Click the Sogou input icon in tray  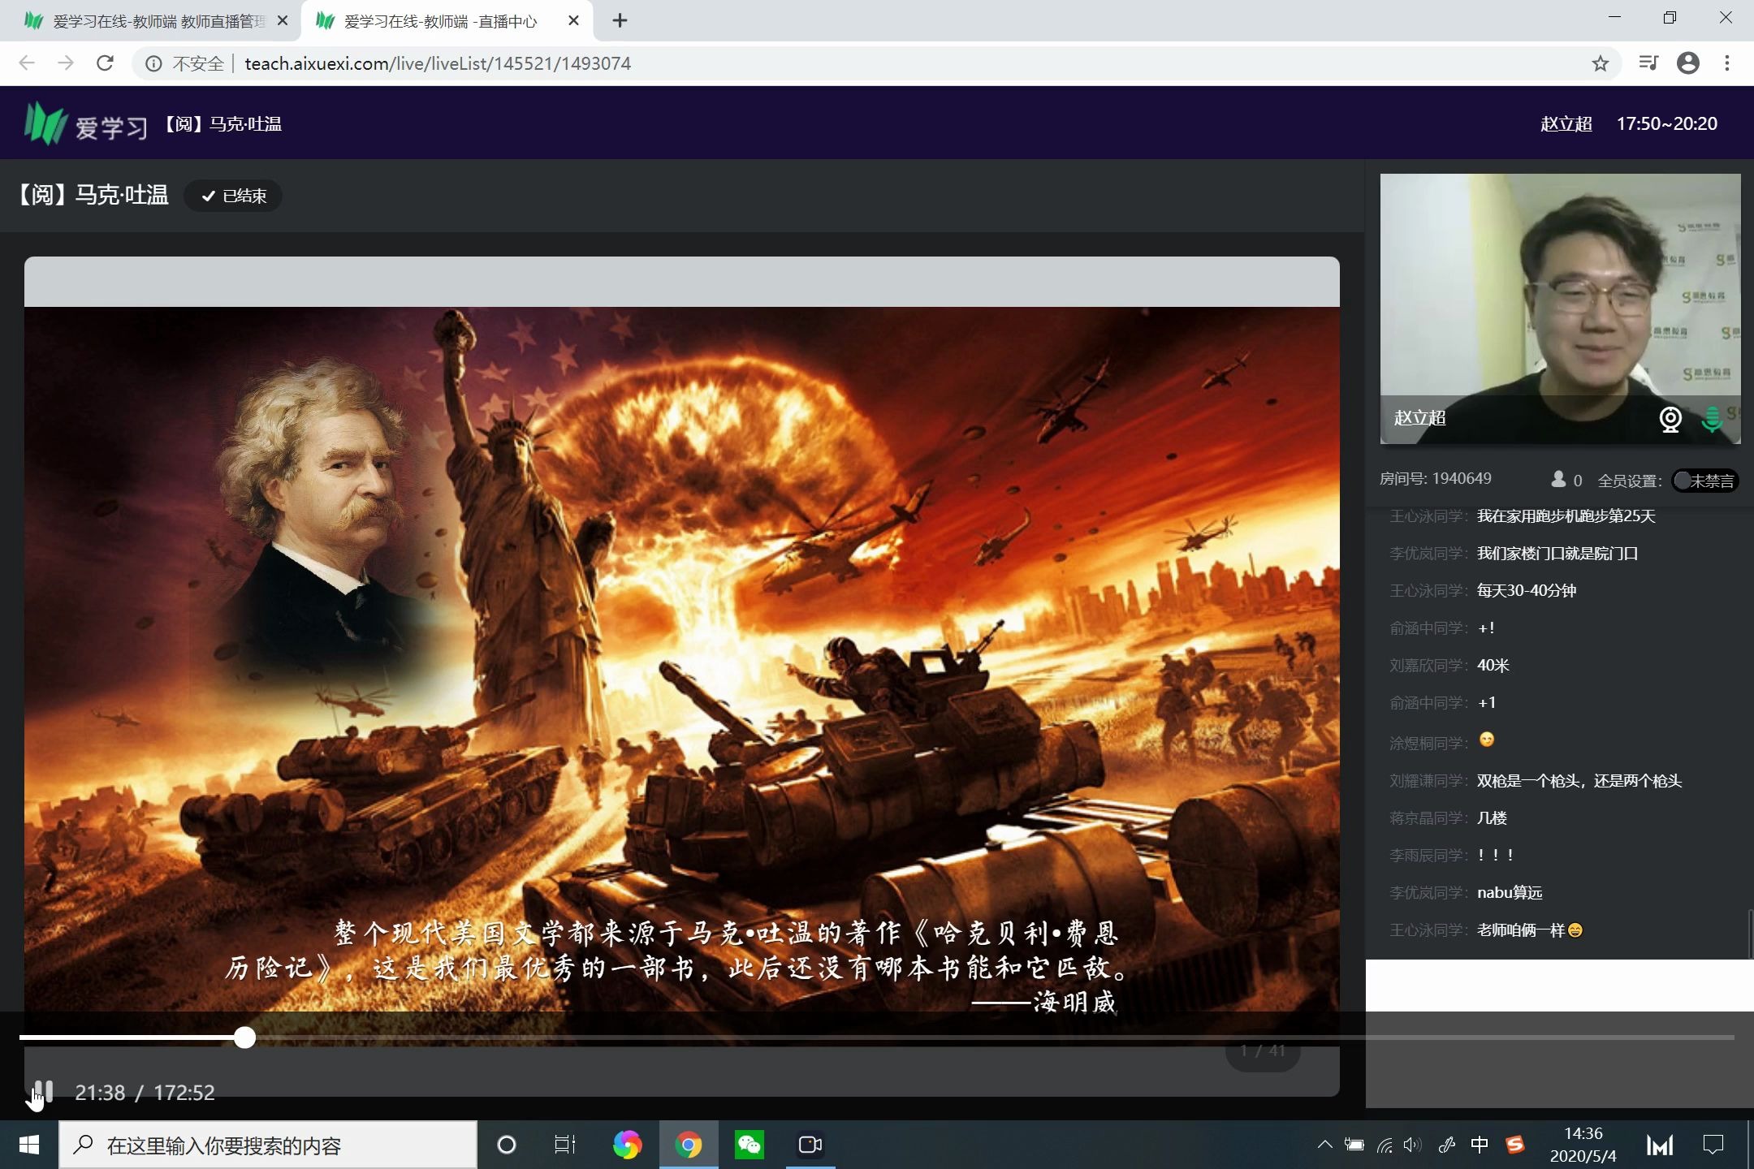click(x=1514, y=1145)
